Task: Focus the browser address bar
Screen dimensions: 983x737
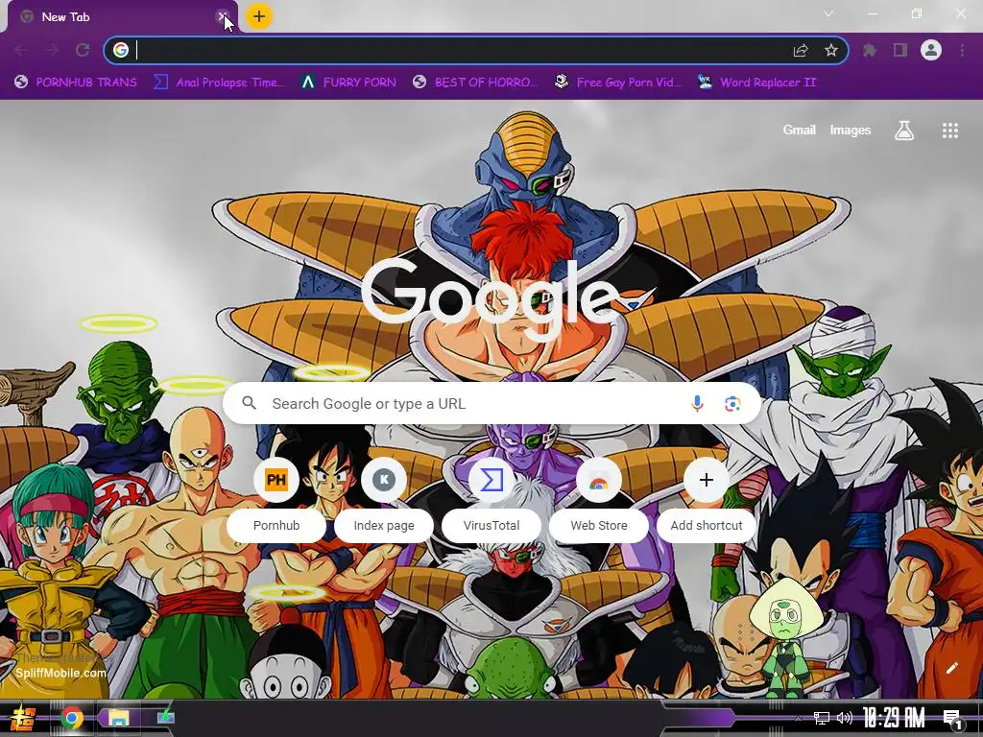Action: 476,50
